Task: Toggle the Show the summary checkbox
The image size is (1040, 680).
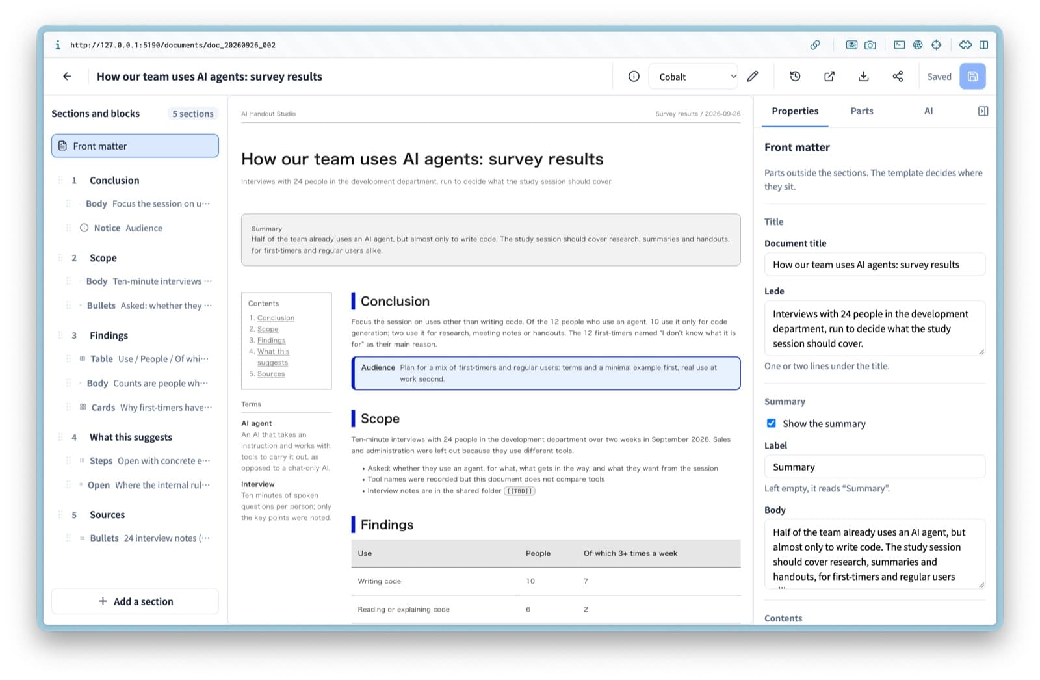Action: pos(772,423)
